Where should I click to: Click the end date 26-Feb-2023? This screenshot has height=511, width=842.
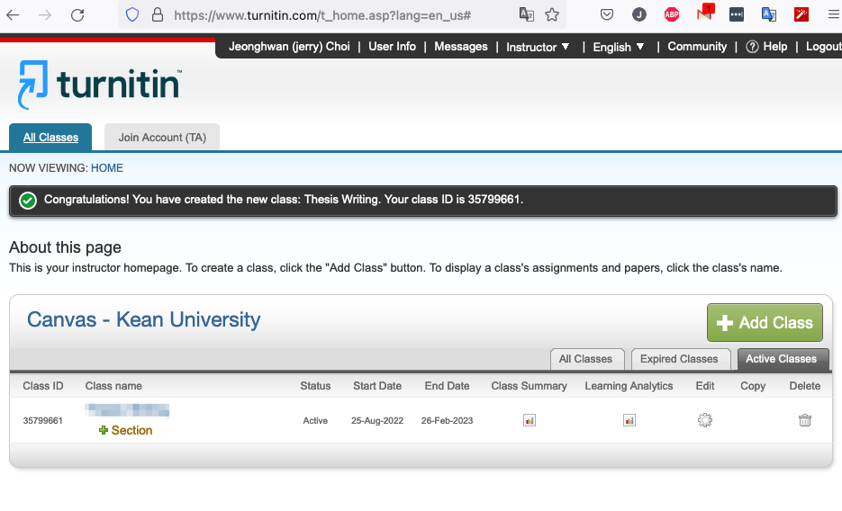click(x=448, y=421)
